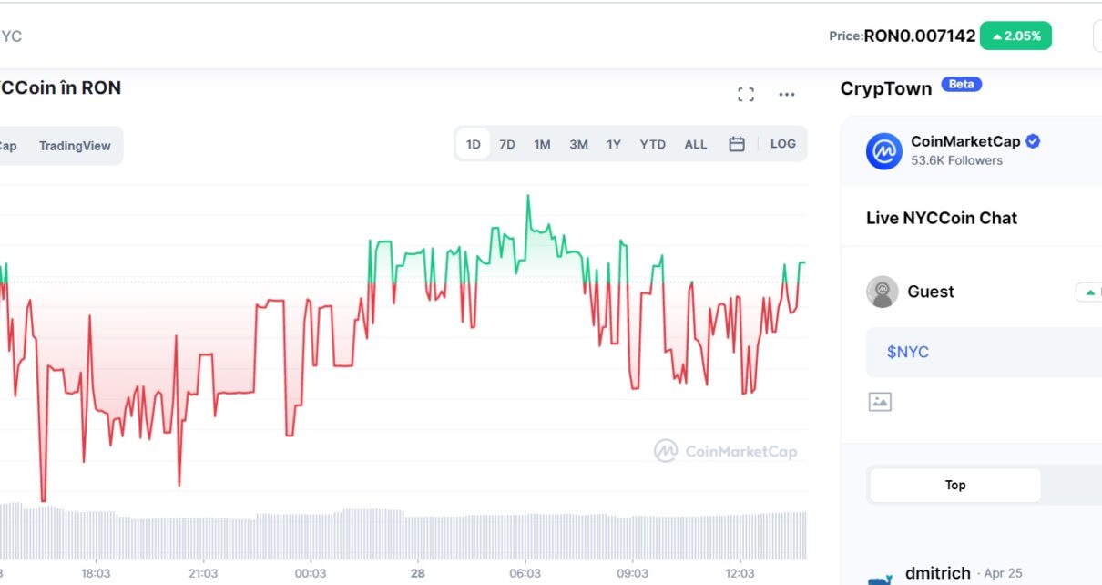Click the 00:03 time axis label

click(x=311, y=573)
